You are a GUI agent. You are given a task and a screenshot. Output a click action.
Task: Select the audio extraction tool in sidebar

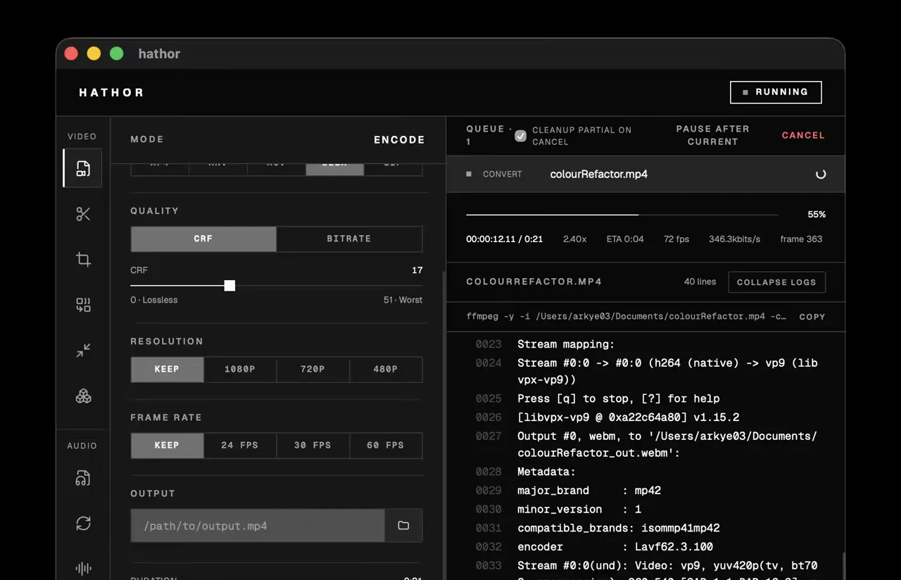(x=82, y=478)
